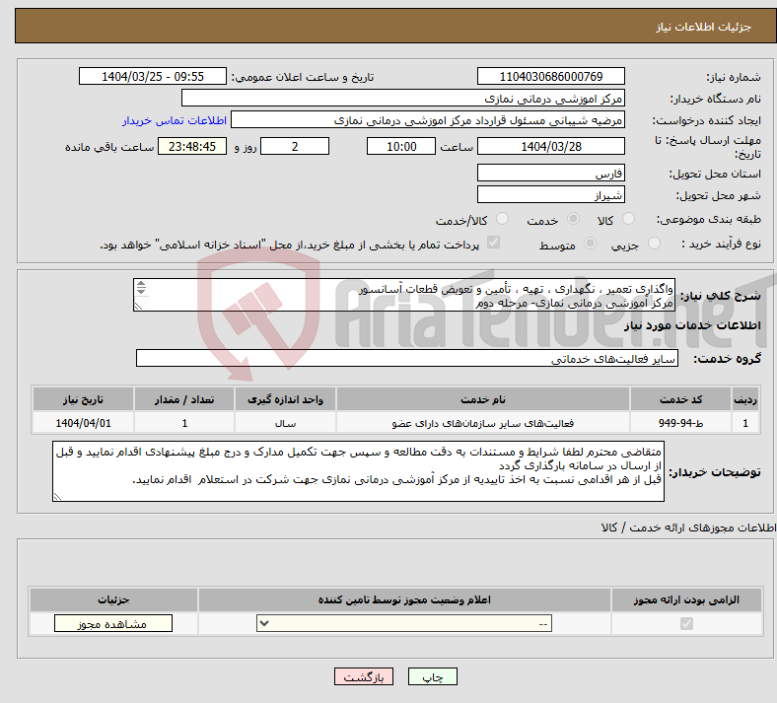777x703 pixels.
Task: Click the description box scroll arrows
Action: 141,287
